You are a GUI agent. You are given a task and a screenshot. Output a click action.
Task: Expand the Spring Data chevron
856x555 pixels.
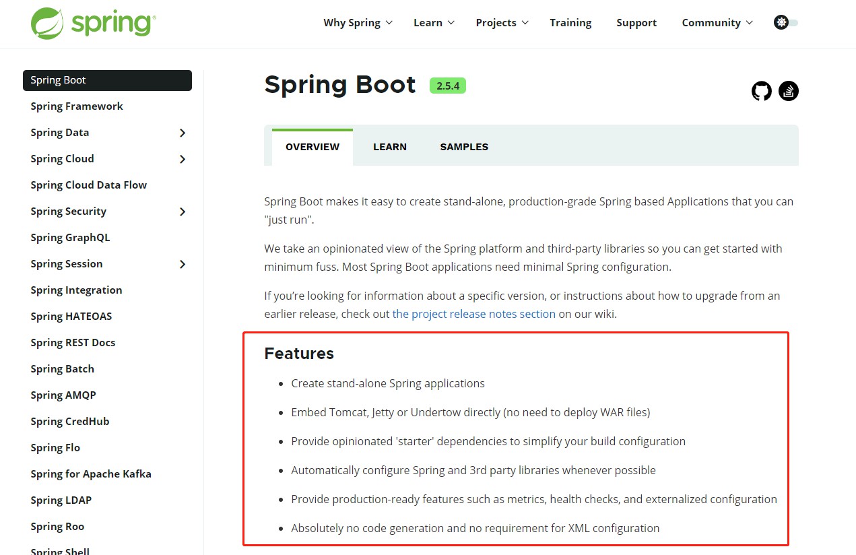(183, 133)
